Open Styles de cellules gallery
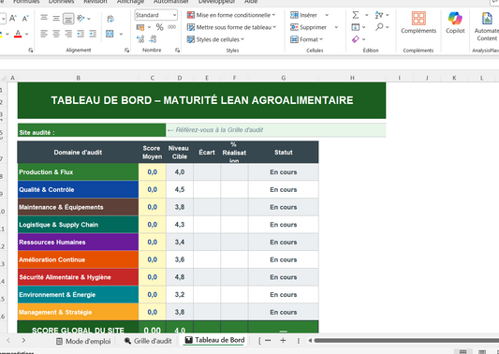The width and height of the screenshot is (499, 354). (x=215, y=39)
